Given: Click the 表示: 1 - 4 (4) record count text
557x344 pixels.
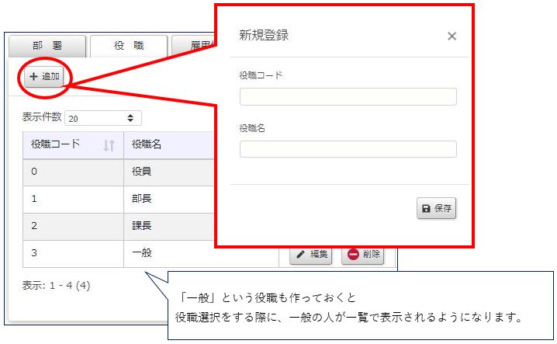Looking at the screenshot, I should 57,285.
